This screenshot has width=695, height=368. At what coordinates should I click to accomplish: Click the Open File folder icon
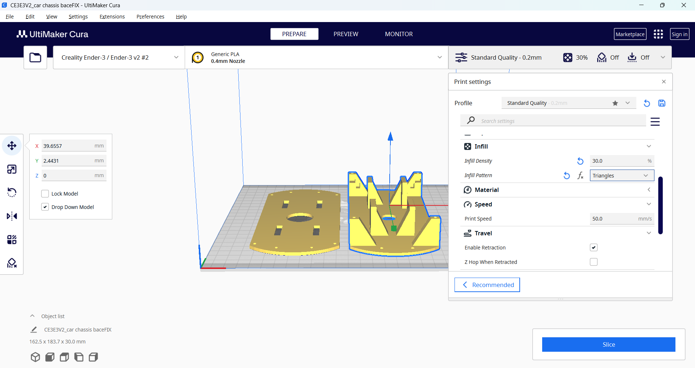(x=35, y=57)
